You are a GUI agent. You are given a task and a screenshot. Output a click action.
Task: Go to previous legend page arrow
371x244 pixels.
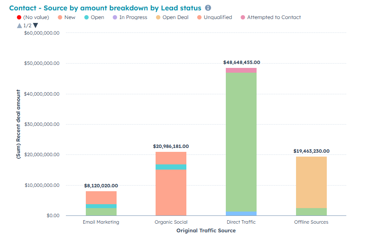click(x=19, y=26)
